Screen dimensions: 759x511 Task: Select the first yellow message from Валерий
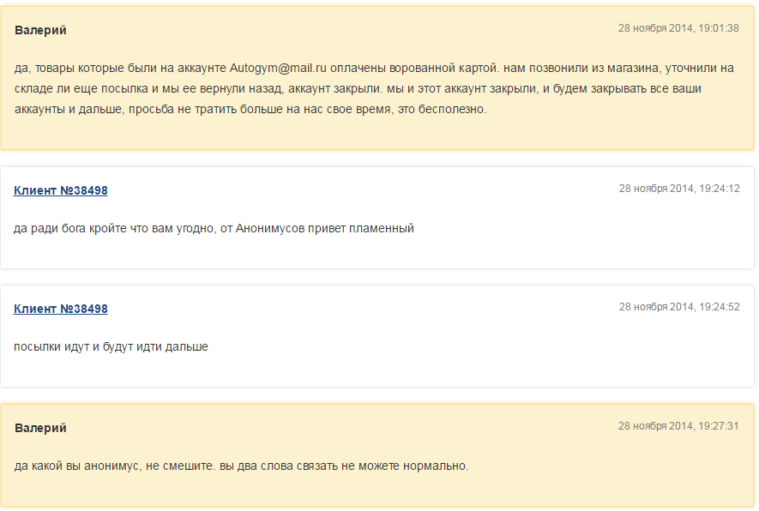(377, 77)
